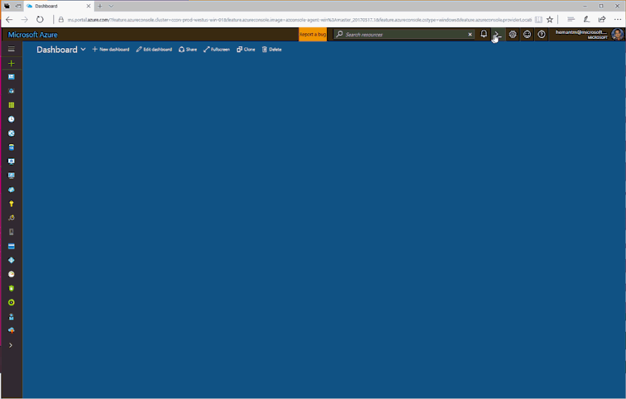Open portal settings via the gear icon
Image resolution: width=626 pixels, height=399 pixels.
(x=512, y=34)
